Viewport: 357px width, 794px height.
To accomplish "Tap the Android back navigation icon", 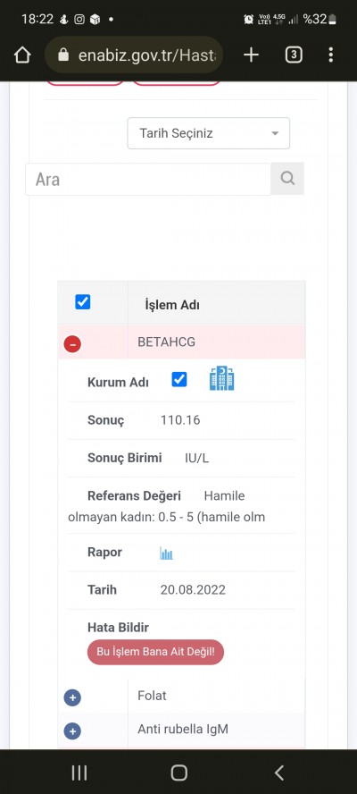I will click(279, 773).
